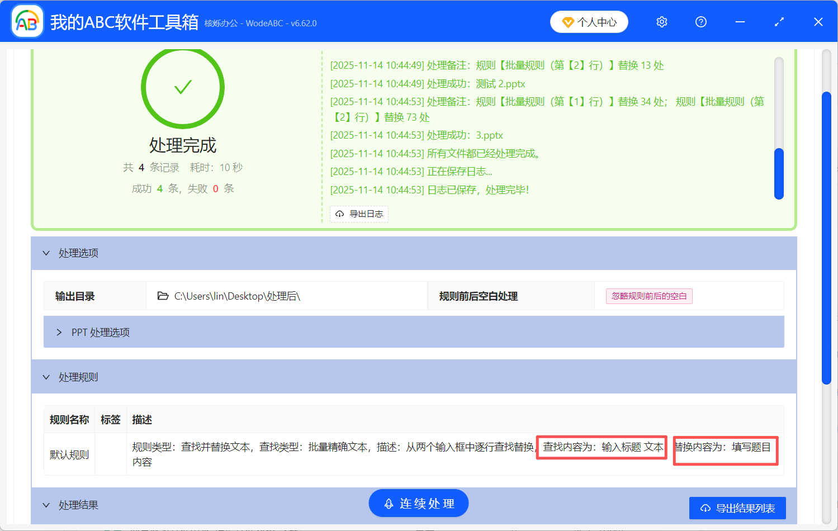This screenshot has height=531, width=838.
Task: Click the diamond icon on 个人中心
Action: [570, 22]
